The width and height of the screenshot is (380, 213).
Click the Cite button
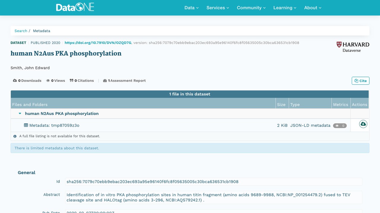(361, 81)
